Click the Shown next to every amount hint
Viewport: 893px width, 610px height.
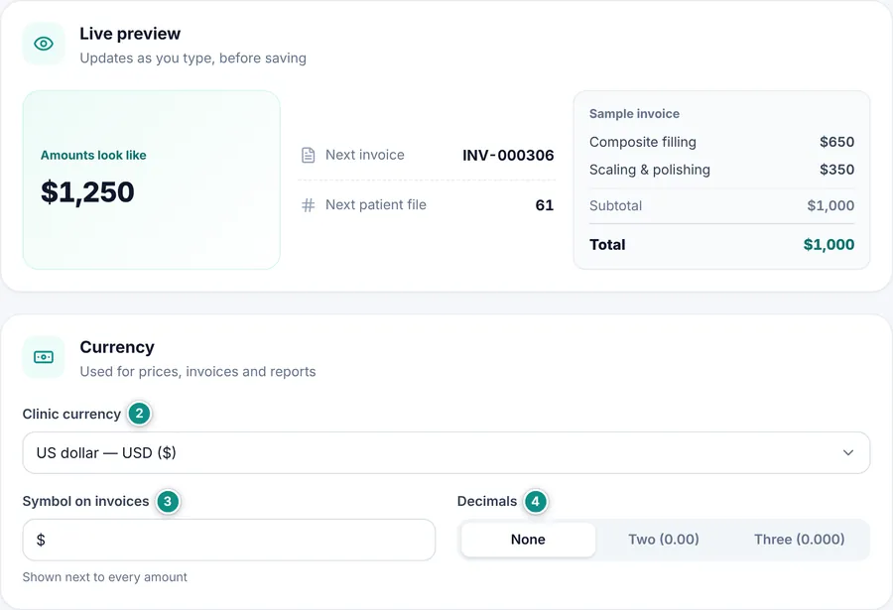click(x=105, y=577)
